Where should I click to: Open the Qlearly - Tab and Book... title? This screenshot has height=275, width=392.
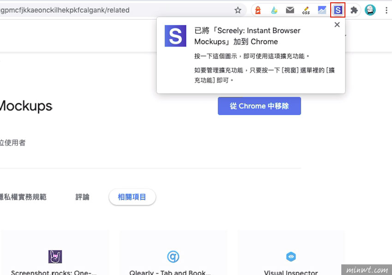[170, 273]
